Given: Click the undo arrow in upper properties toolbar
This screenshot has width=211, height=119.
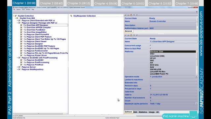Looking at the screenshot, I should point(134,15).
